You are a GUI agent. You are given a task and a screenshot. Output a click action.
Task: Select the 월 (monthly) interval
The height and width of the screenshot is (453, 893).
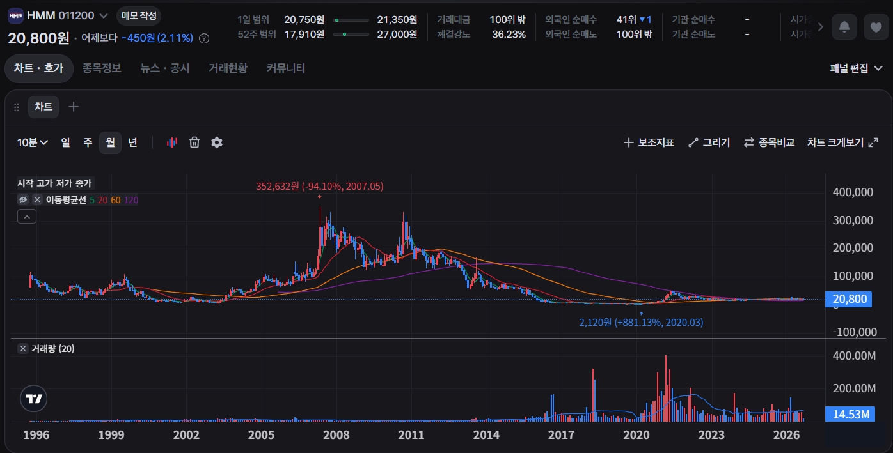pyautogui.click(x=110, y=142)
